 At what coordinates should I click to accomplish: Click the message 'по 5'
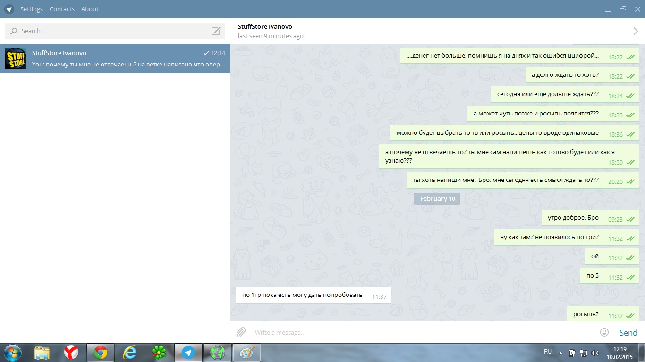pyautogui.click(x=610, y=276)
